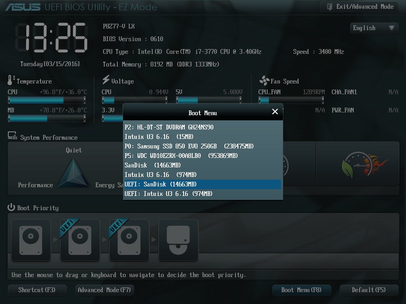Image resolution: width=406 pixels, height=304 pixels.
Task: Choose UEFI: Intuix U3 6.16 (974MB) entry
Action: pyautogui.click(x=203, y=194)
